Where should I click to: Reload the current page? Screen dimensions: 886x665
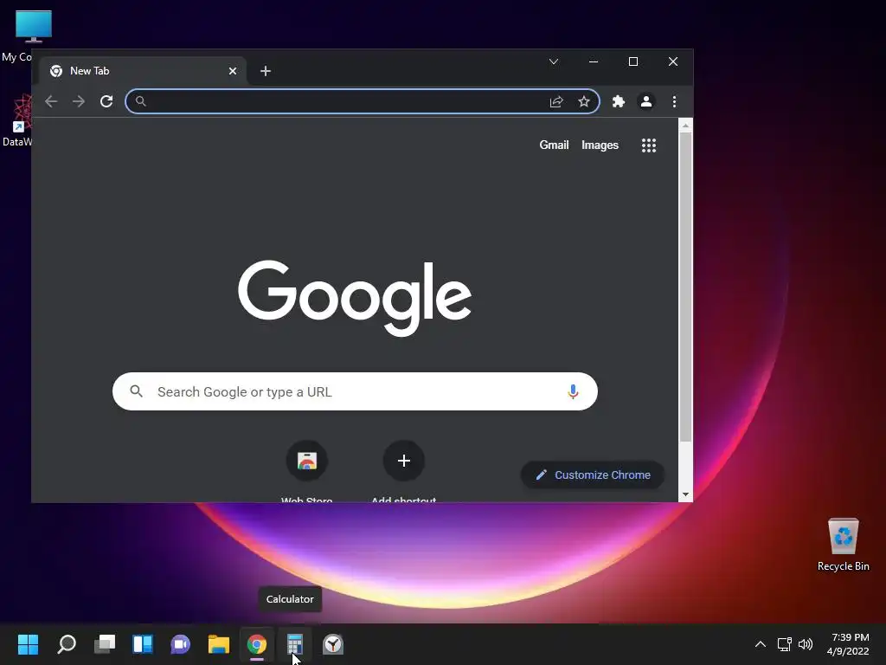click(106, 101)
